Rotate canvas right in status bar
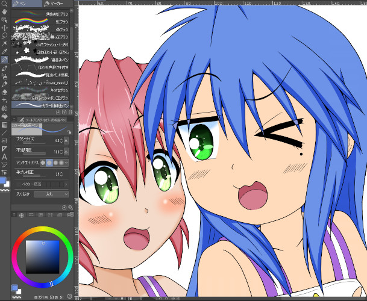Screen dimensions: 367x301 point(167,299)
